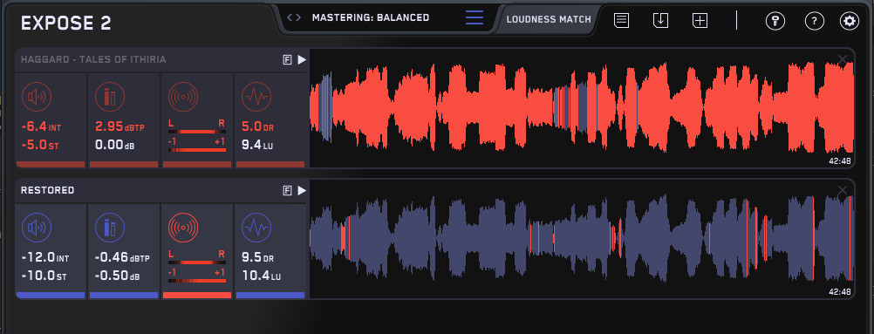Click the 10.4 LU value
This screenshot has height=334, width=874.
pos(261,276)
